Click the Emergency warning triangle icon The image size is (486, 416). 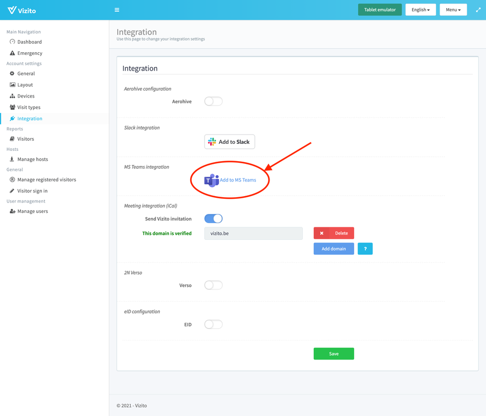[12, 53]
